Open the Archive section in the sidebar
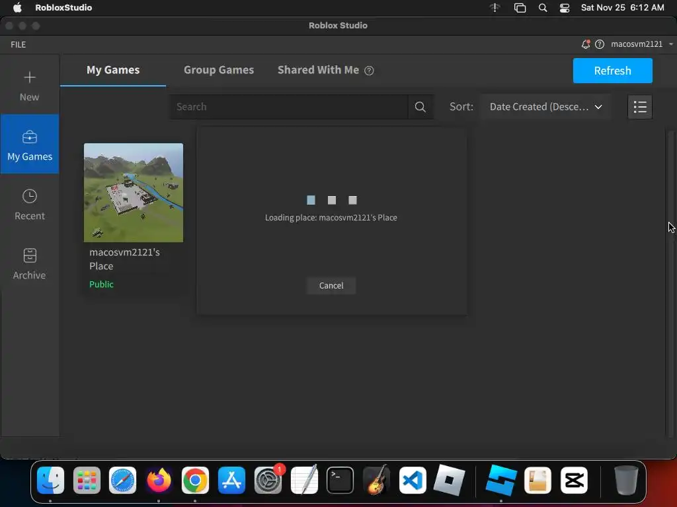 [x=29, y=264]
